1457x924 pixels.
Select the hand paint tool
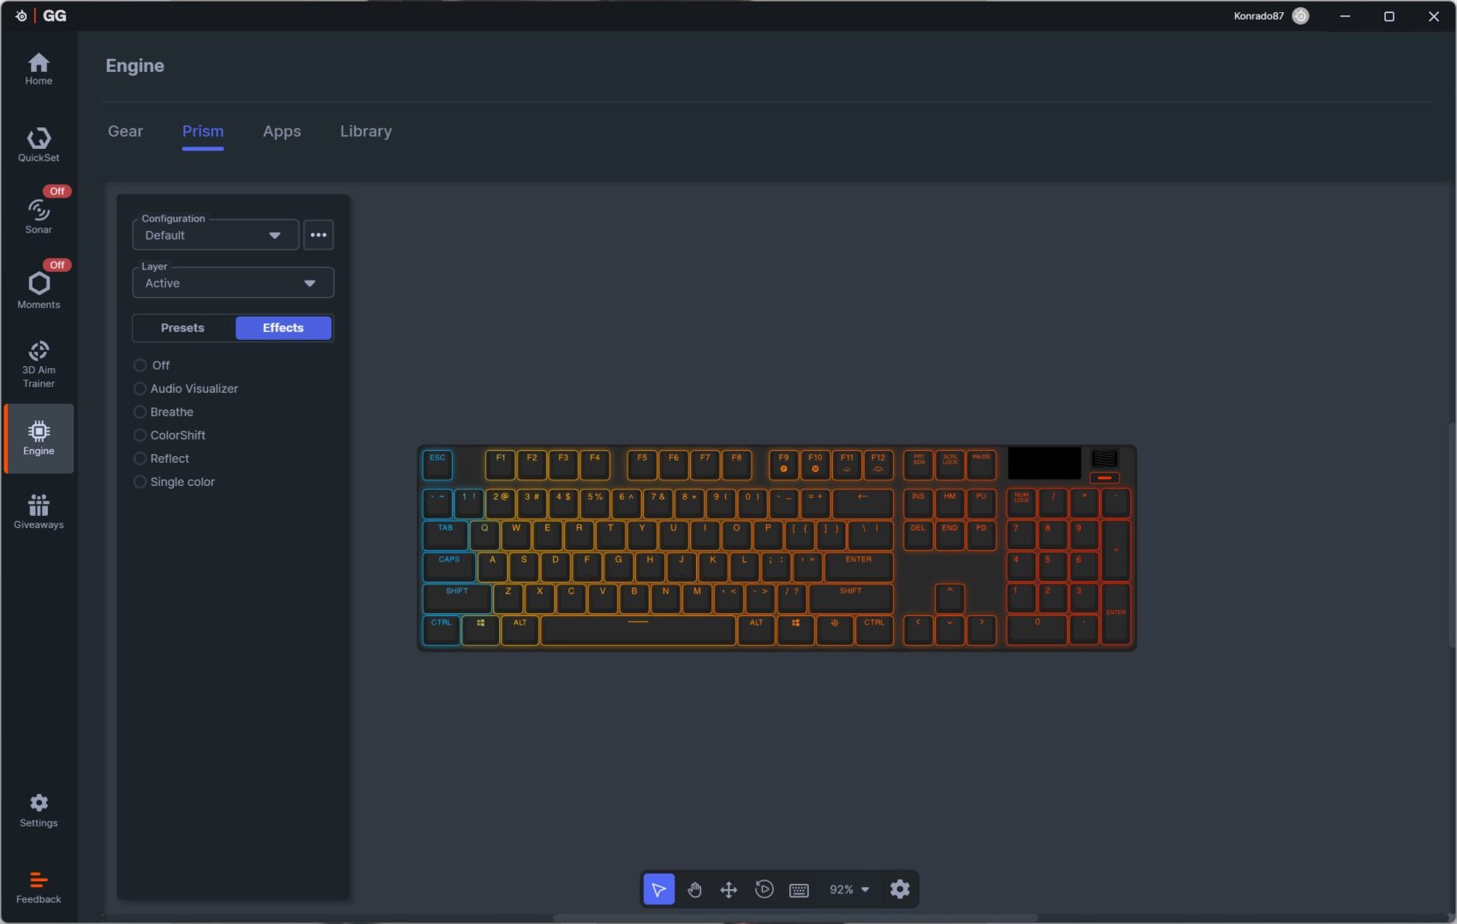click(694, 890)
